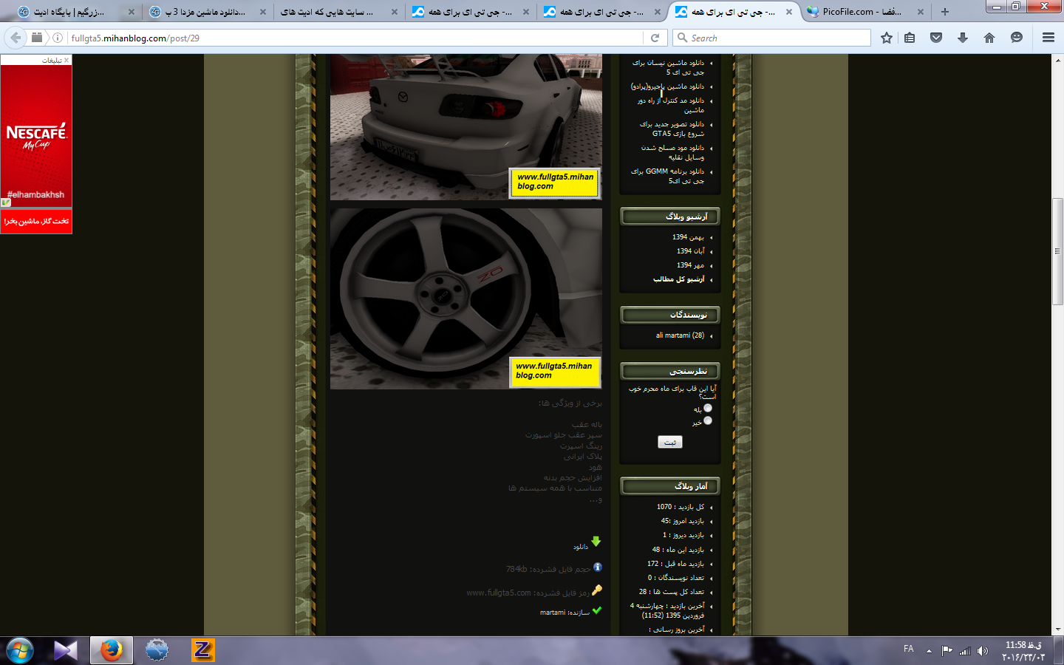The width and height of the screenshot is (1064, 665).
Task: Click the Firefox taskbar icon
Action: (112, 650)
